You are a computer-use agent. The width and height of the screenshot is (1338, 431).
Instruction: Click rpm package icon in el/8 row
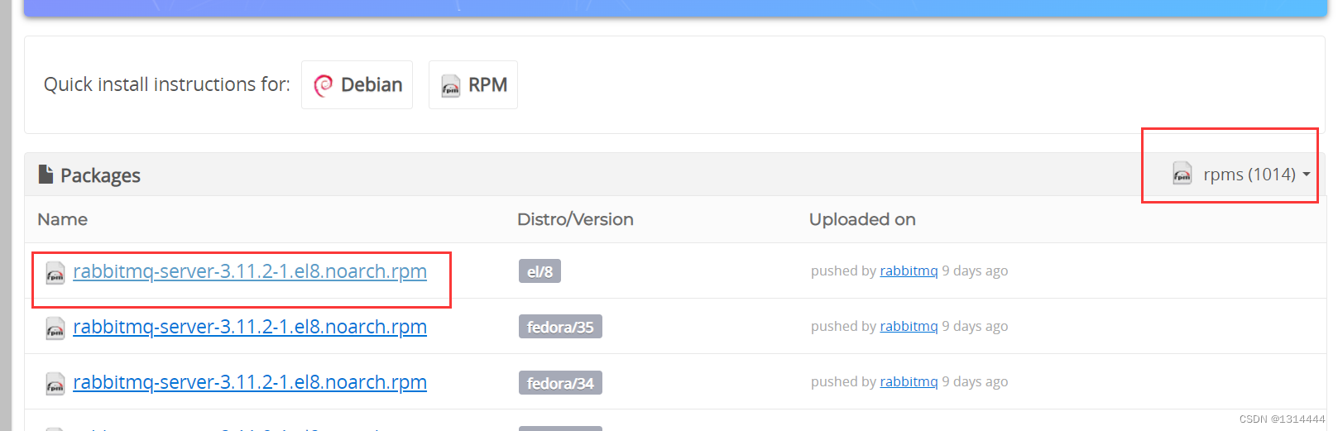[x=55, y=272]
